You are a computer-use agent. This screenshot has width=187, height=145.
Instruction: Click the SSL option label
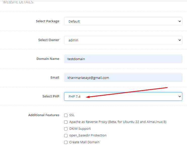72,115
